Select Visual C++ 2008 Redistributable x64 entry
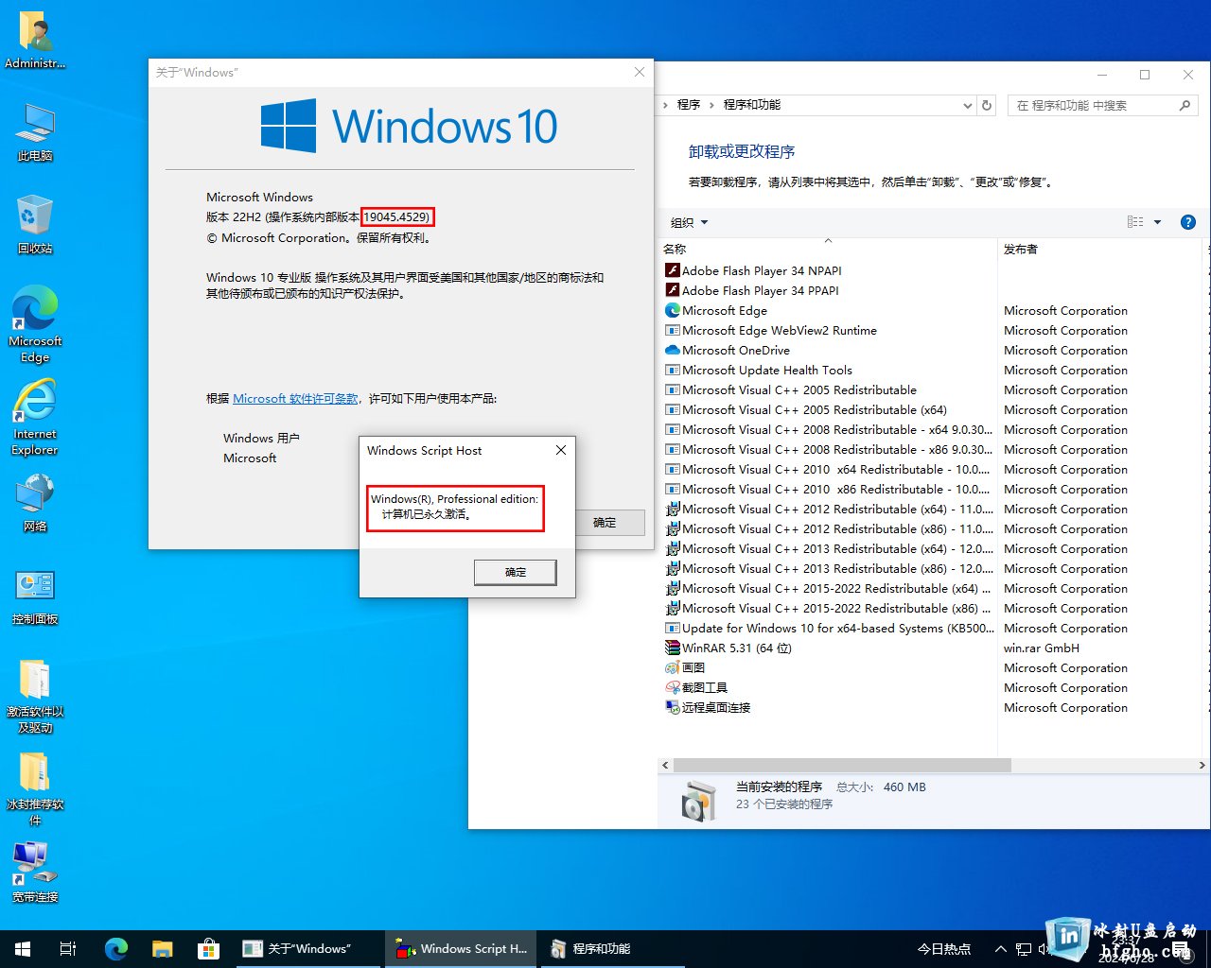The height and width of the screenshot is (968, 1211). pyautogui.click(x=829, y=429)
